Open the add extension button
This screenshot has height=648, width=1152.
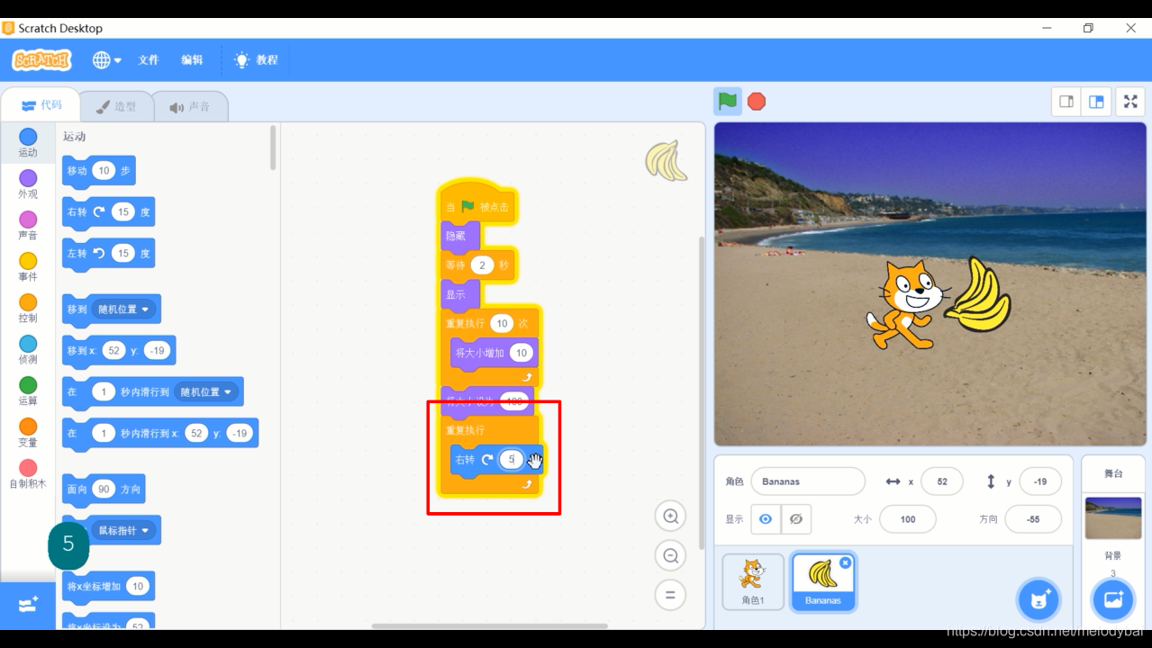(x=28, y=604)
